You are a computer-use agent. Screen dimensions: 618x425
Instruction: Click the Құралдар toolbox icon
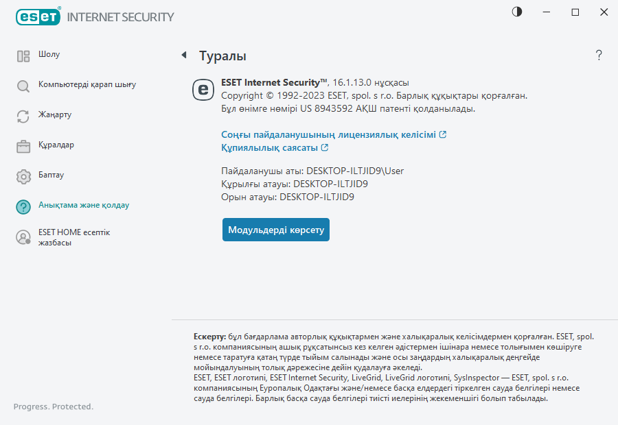(x=23, y=146)
